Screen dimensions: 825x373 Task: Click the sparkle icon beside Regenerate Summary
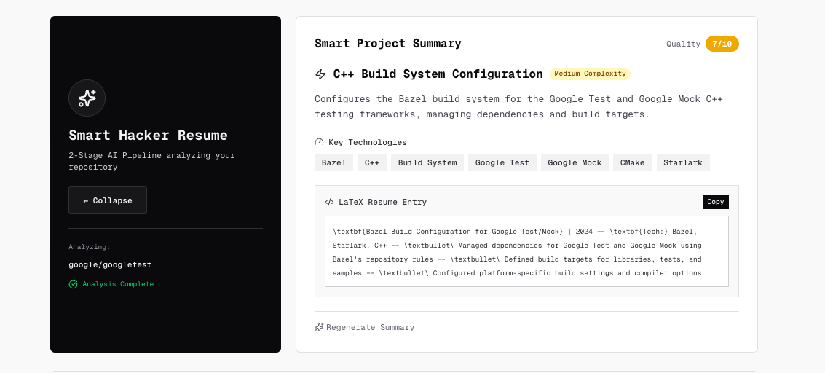click(319, 328)
